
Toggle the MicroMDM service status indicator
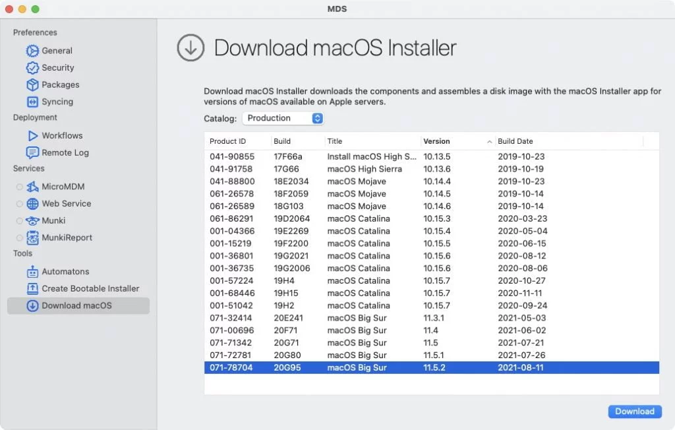click(x=19, y=187)
